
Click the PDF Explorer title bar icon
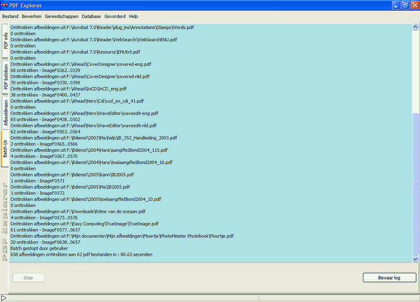[6, 5]
